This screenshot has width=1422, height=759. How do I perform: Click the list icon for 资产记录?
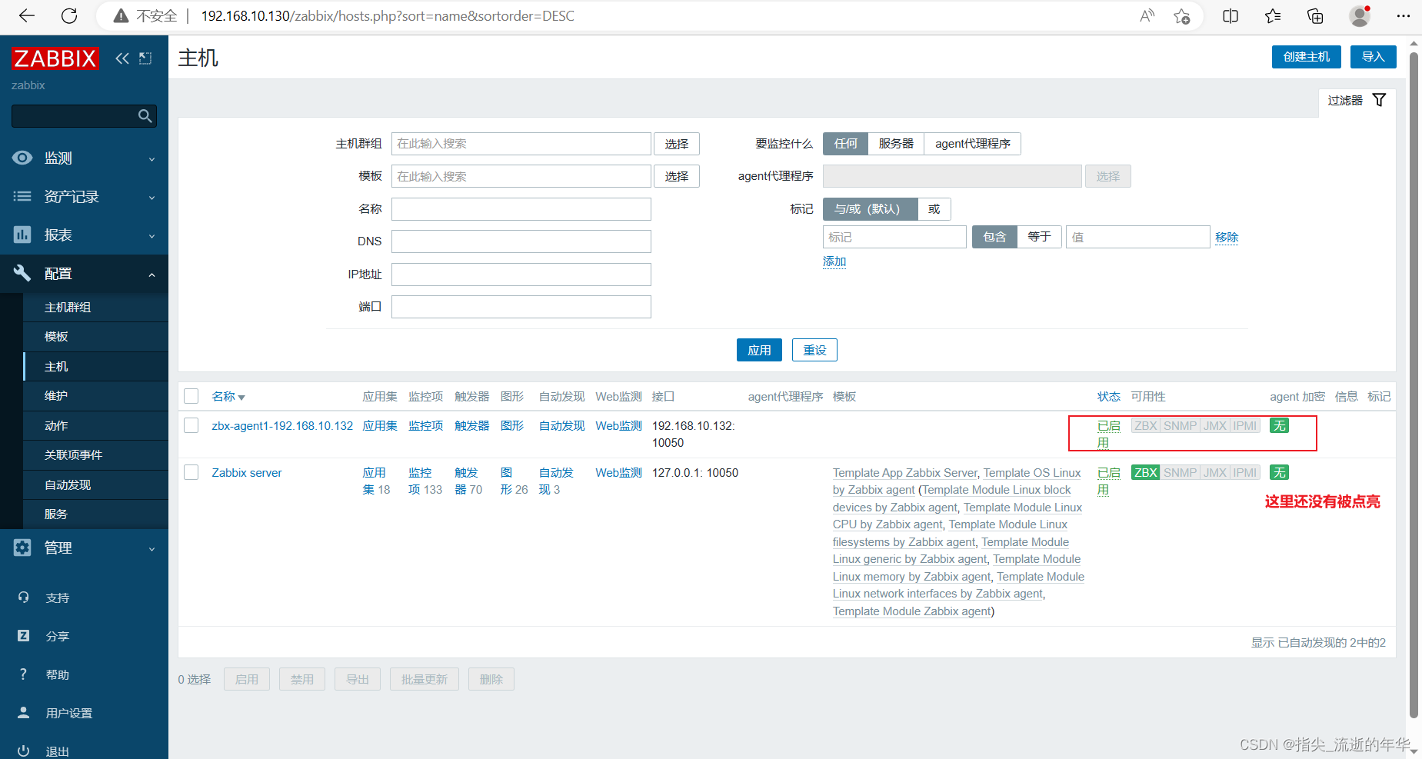pyautogui.click(x=22, y=196)
